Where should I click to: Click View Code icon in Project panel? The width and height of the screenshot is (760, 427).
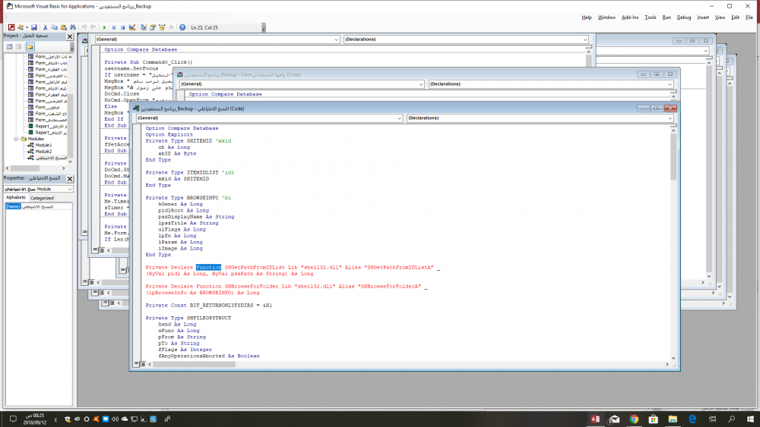(x=9, y=47)
